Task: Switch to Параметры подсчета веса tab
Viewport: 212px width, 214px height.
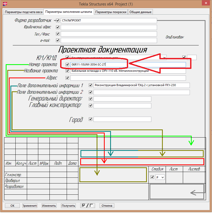Action: coord(23,12)
